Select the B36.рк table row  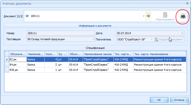click(17, 70)
